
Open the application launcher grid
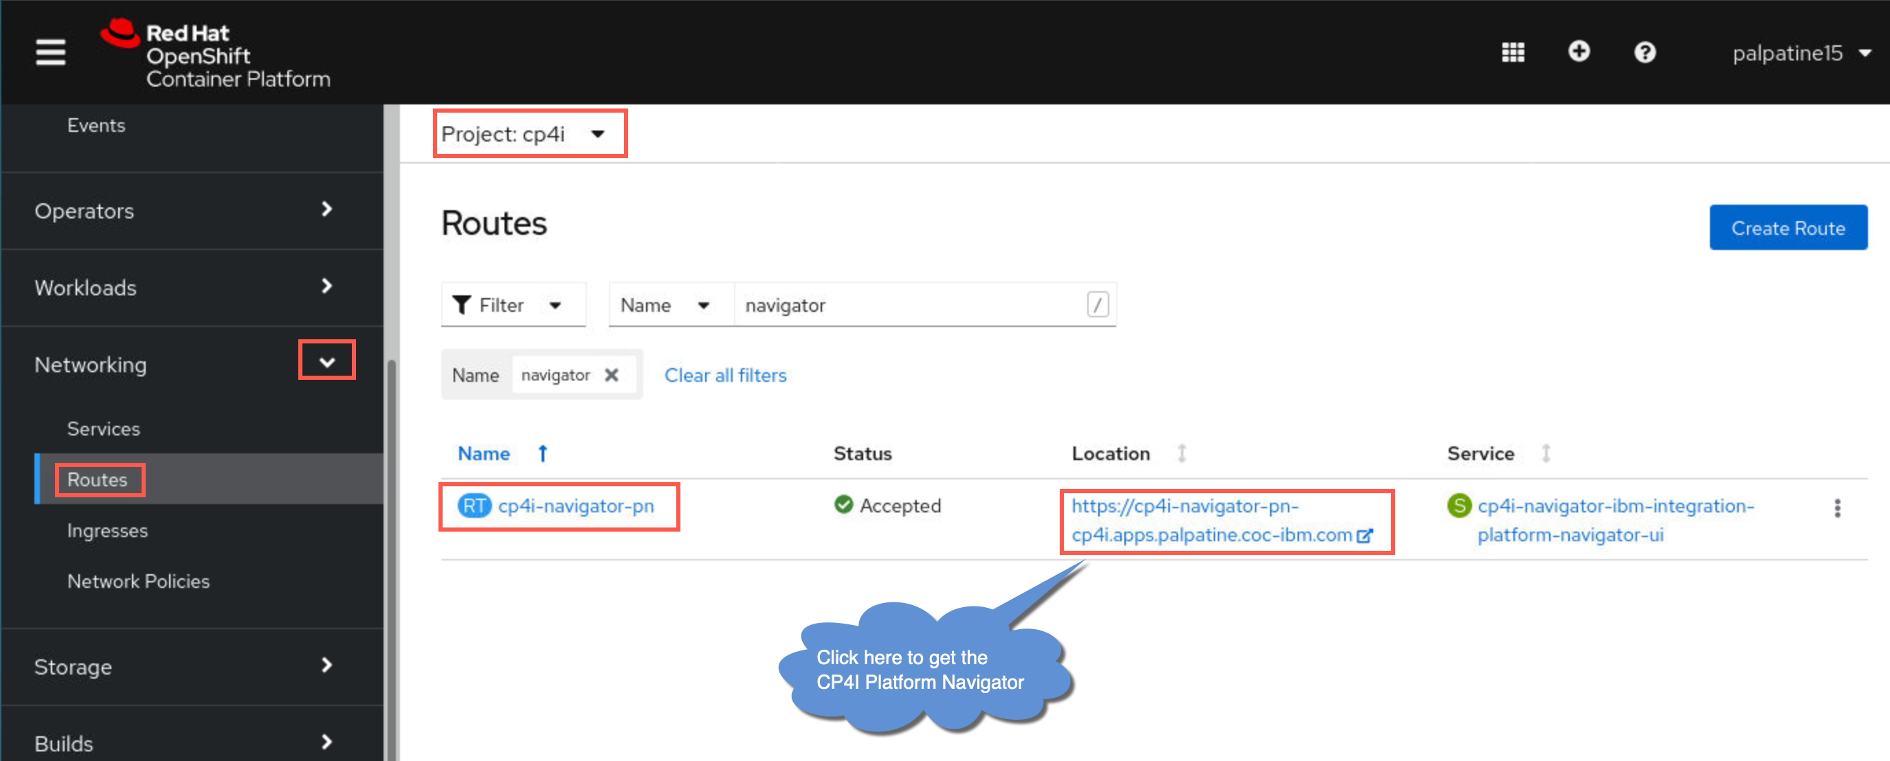(1513, 53)
